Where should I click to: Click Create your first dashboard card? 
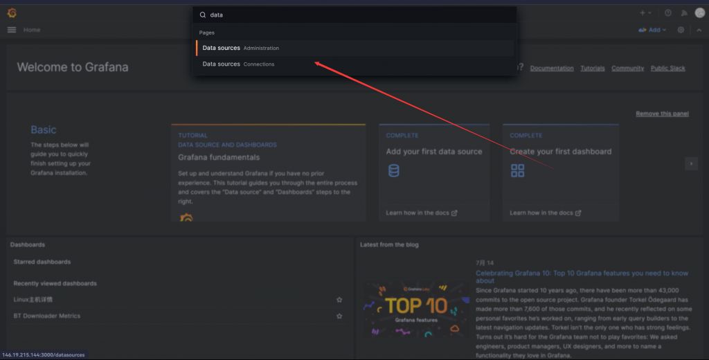561,172
